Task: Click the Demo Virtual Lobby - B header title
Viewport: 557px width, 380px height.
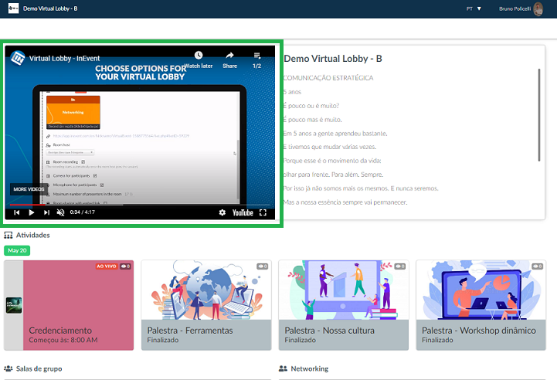Action: tap(50, 8)
